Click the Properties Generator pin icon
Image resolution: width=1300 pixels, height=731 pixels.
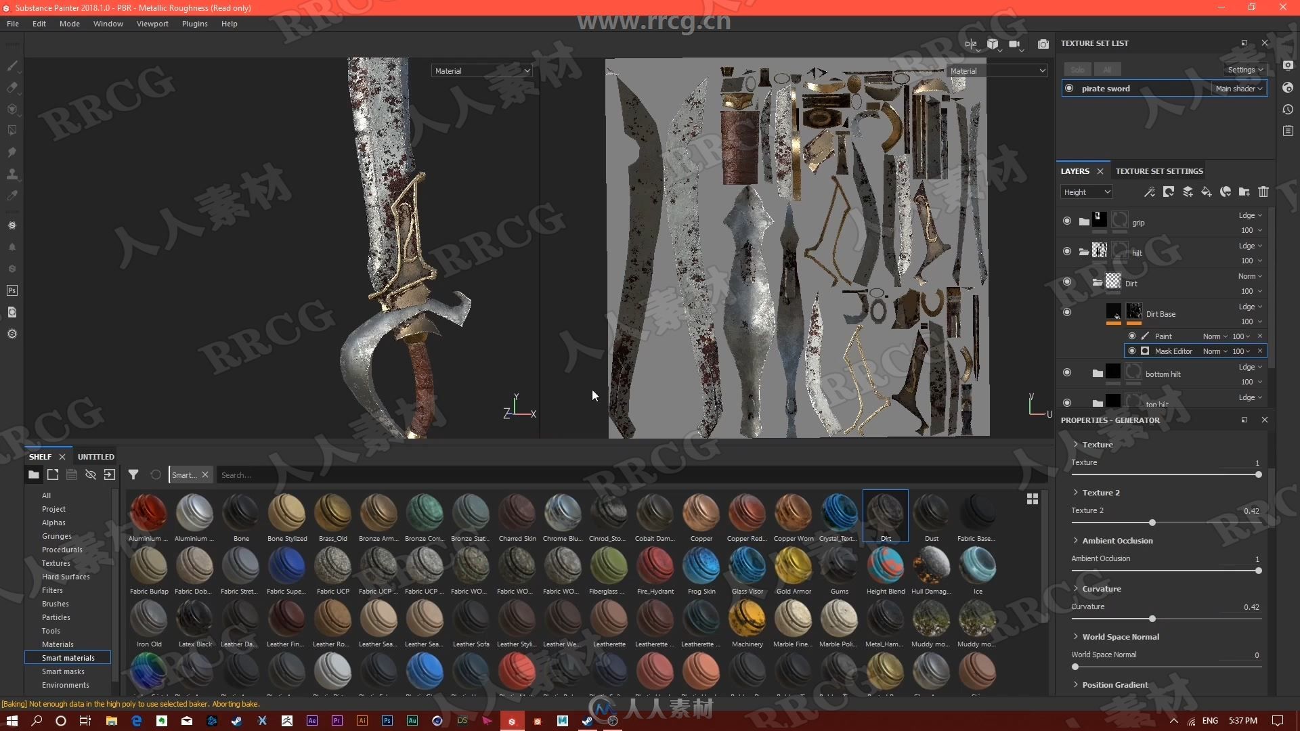click(x=1243, y=420)
